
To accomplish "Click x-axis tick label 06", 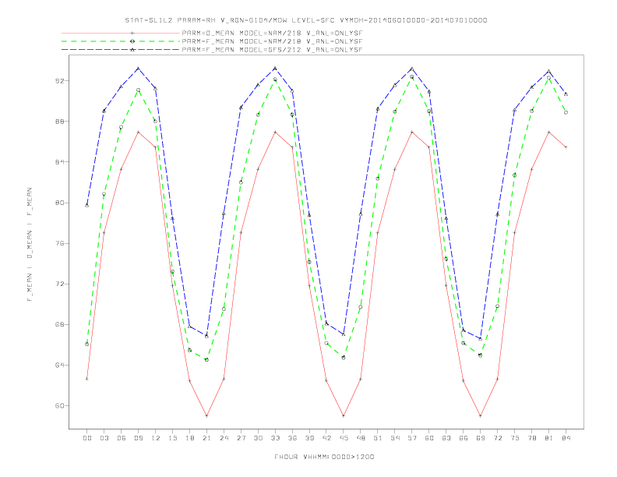I will (x=122, y=438).
